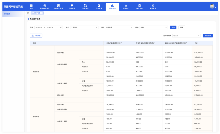
Task: Click the 盘点管理 navigation icon
Action: coord(99,5)
